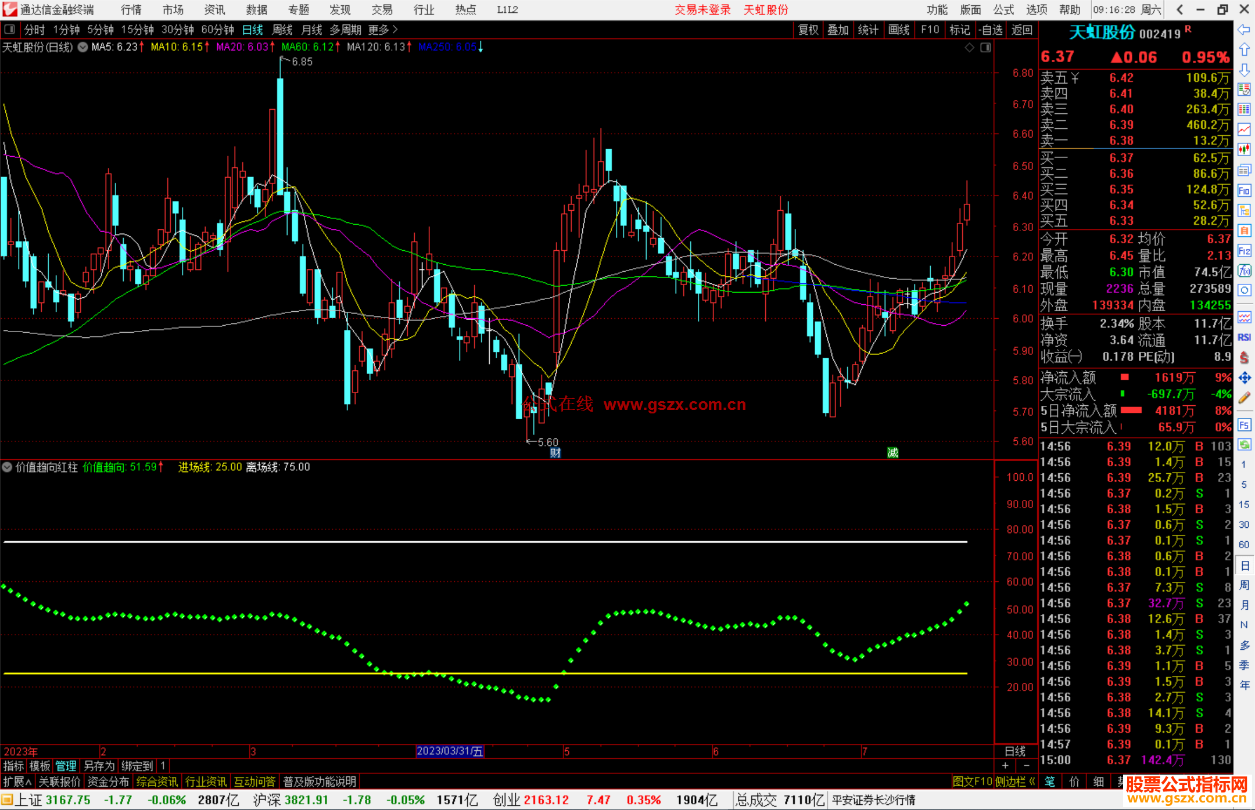1255x810 pixels.
Task: Open the 行情 menu
Action: 131,10
